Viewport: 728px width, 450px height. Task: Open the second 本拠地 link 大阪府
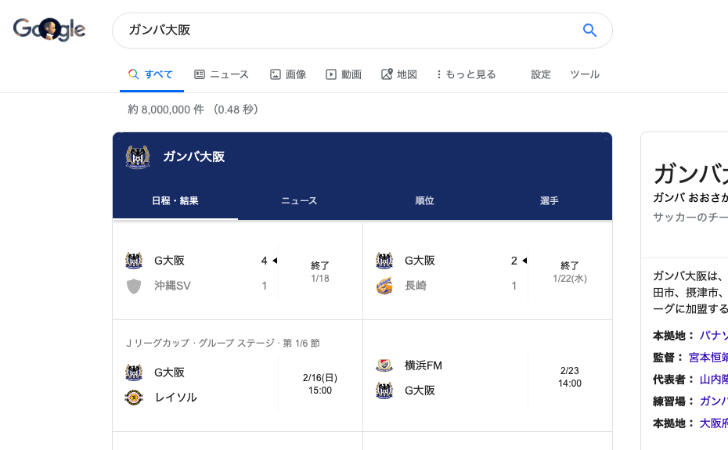[714, 423]
